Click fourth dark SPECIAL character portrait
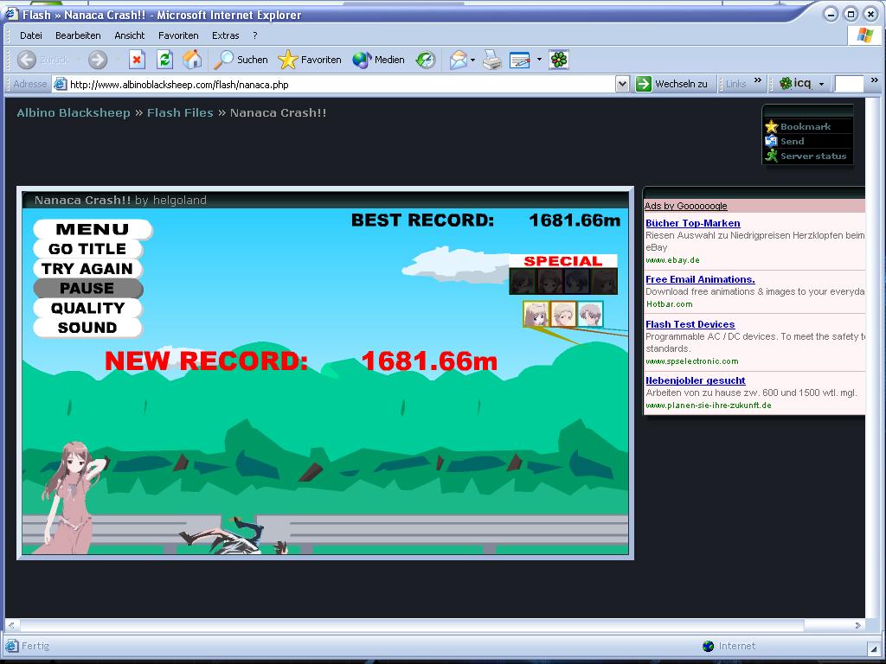The height and width of the screenshot is (664, 886). pyautogui.click(x=604, y=281)
